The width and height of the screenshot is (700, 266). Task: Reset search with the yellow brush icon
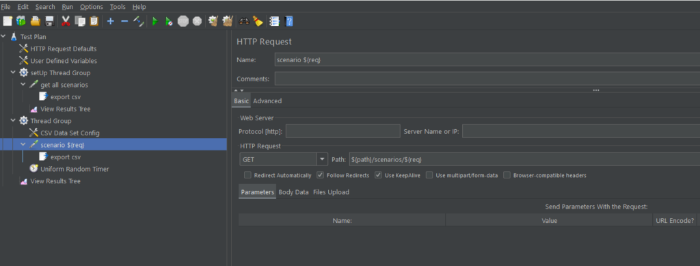[258, 21]
